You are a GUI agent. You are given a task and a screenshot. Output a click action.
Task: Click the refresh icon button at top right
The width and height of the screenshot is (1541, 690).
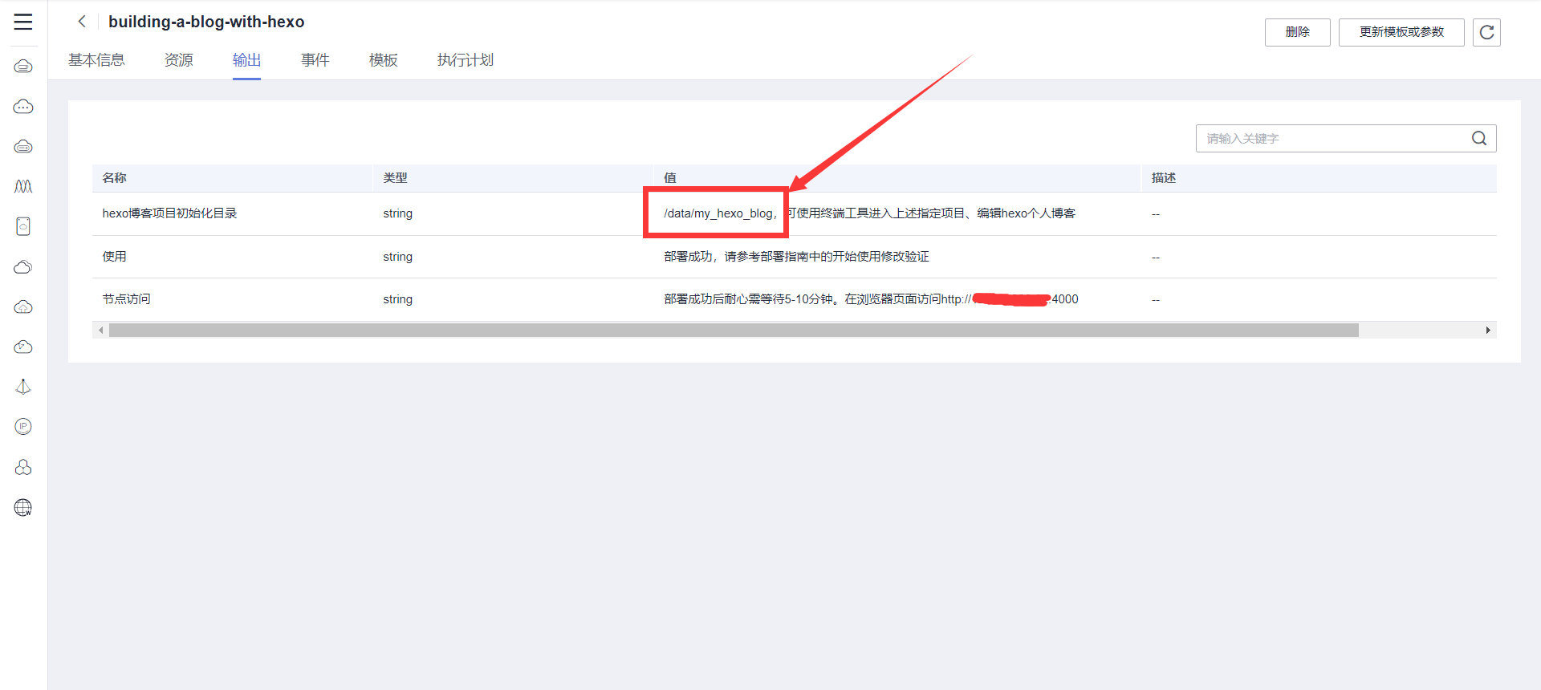[x=1486, y=32]
